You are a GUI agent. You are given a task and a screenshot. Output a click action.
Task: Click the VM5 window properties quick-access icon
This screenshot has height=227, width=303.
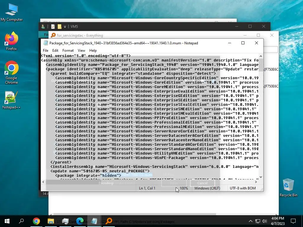pos(53,27)
